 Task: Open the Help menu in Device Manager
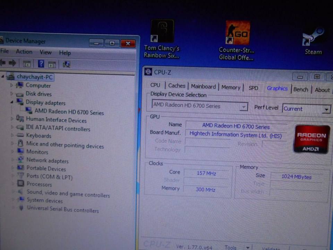pyautogui.click(x=65, y=53)
